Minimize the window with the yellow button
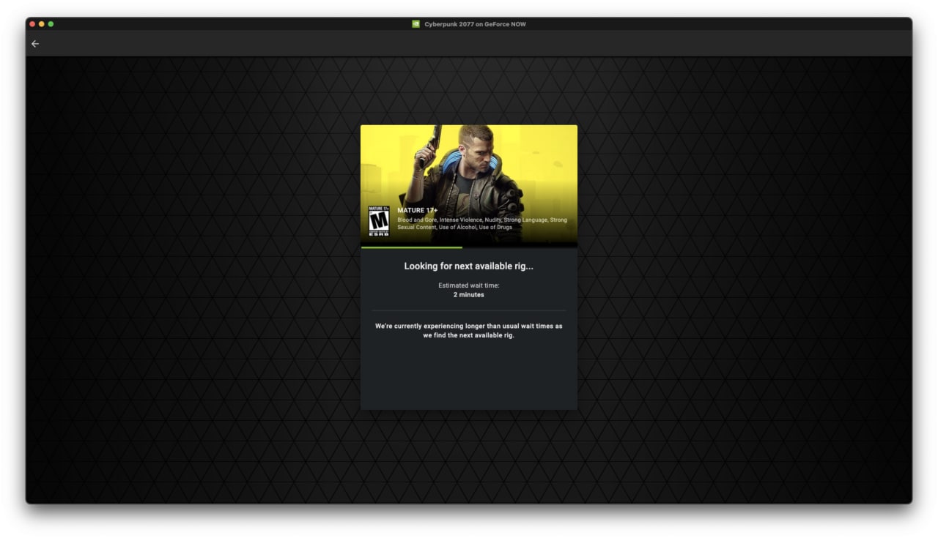 [x=42, y=24]
